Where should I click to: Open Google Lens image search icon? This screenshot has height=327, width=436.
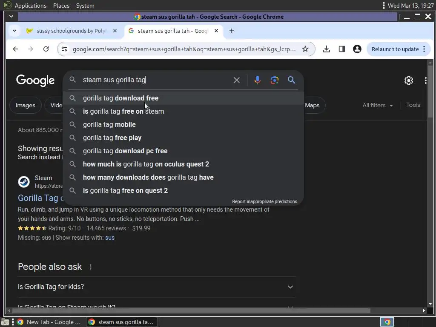click(x=275, y=80)
